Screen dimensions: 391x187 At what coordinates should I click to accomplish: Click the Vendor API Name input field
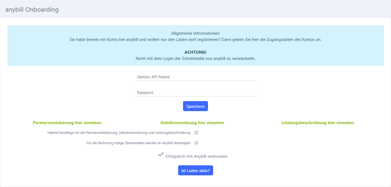point(196,77)
